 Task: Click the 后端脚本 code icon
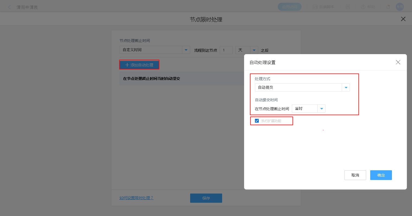(315, 7)
